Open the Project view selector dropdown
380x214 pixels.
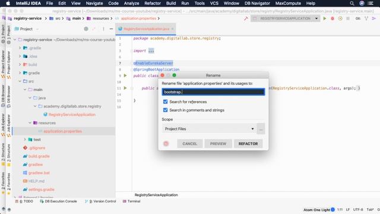[x=27, y=29]
